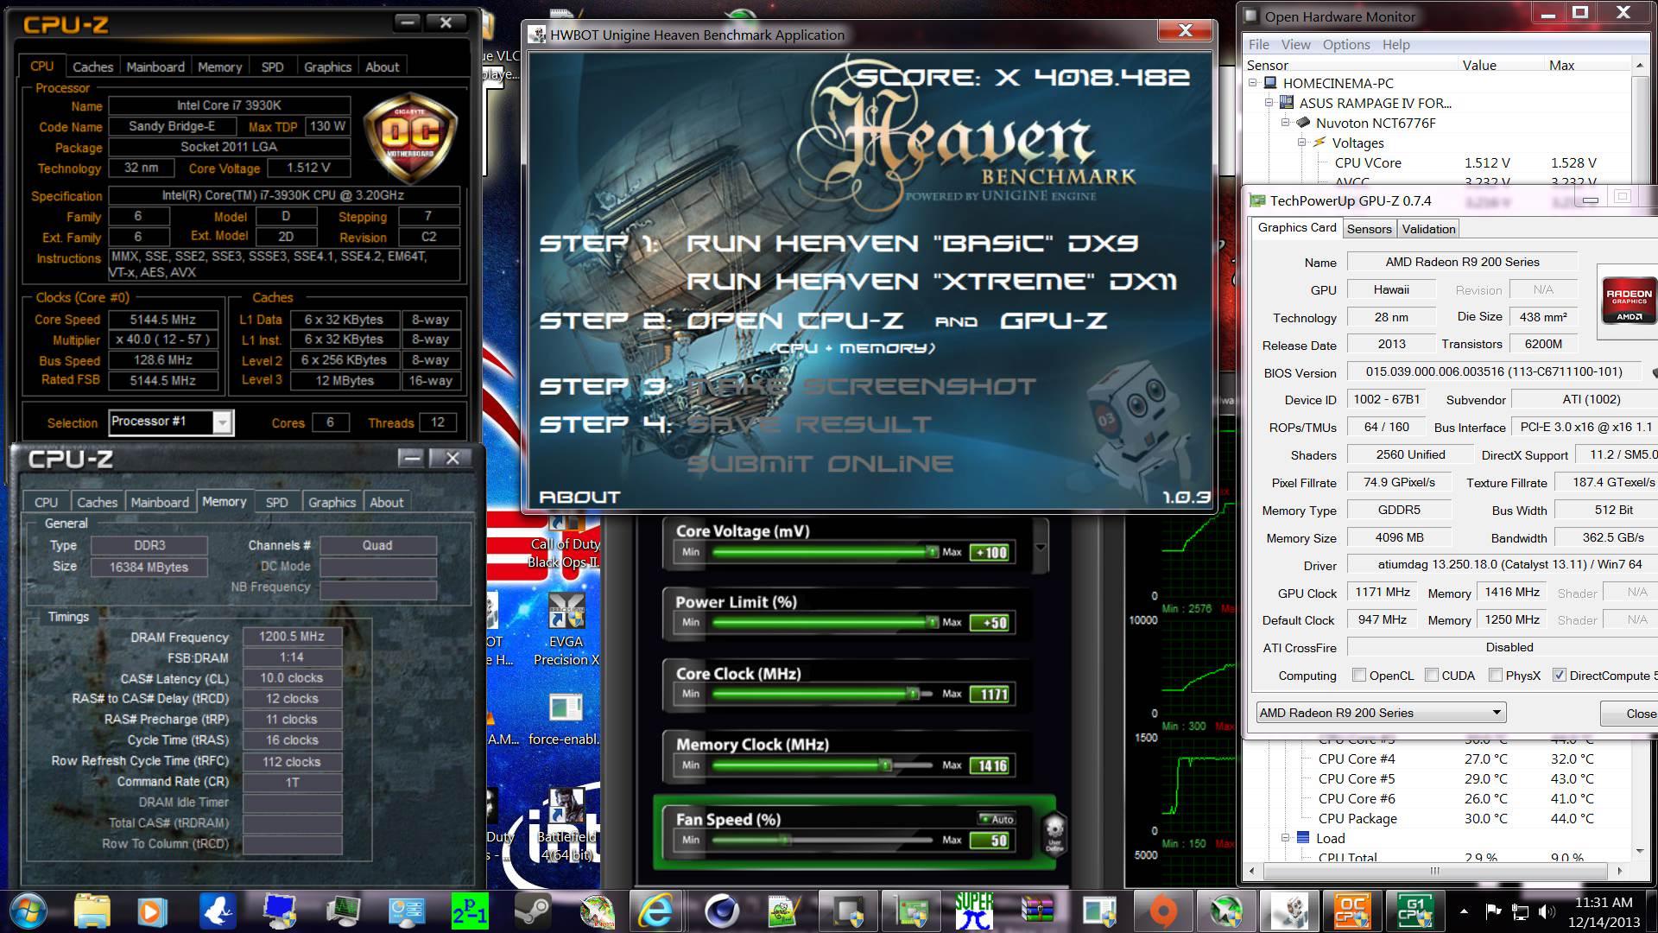Open Internet Explorer from taskbar

point(656,911)
